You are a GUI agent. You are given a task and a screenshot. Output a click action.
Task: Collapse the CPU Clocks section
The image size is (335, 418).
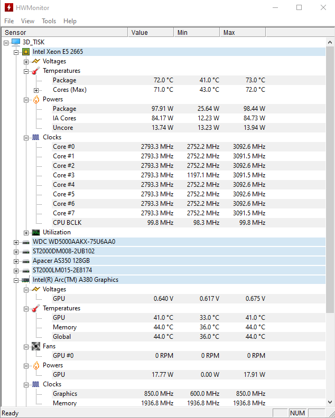[26, 137]
